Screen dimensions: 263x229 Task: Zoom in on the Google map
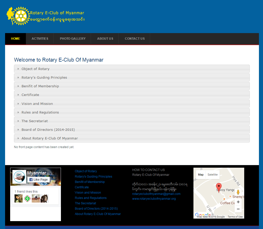(x=238, y=202)
